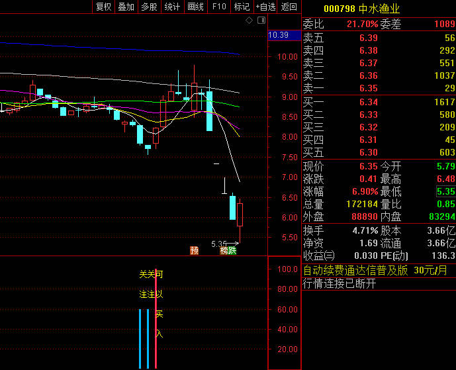This screenshot has height=370, width=456.
Task: Select the 买二 price 6.33
Action: pos(368,115)
